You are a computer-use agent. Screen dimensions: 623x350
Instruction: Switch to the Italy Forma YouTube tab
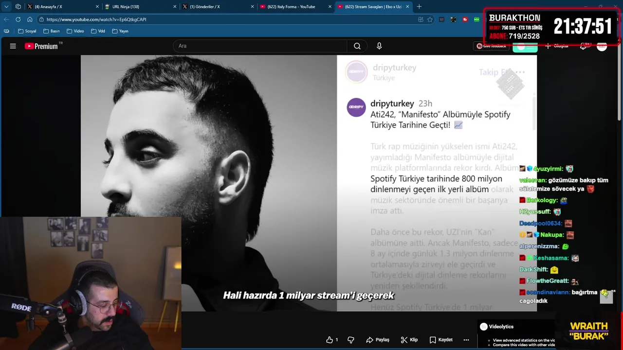pyautogui.click(x=295, y=7)
